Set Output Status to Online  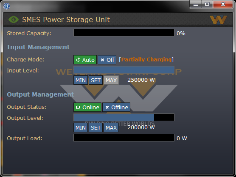click(x=87, y=107)
